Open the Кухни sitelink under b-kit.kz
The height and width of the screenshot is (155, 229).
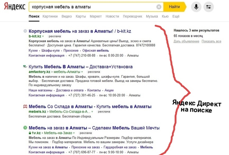pos(33,51)
